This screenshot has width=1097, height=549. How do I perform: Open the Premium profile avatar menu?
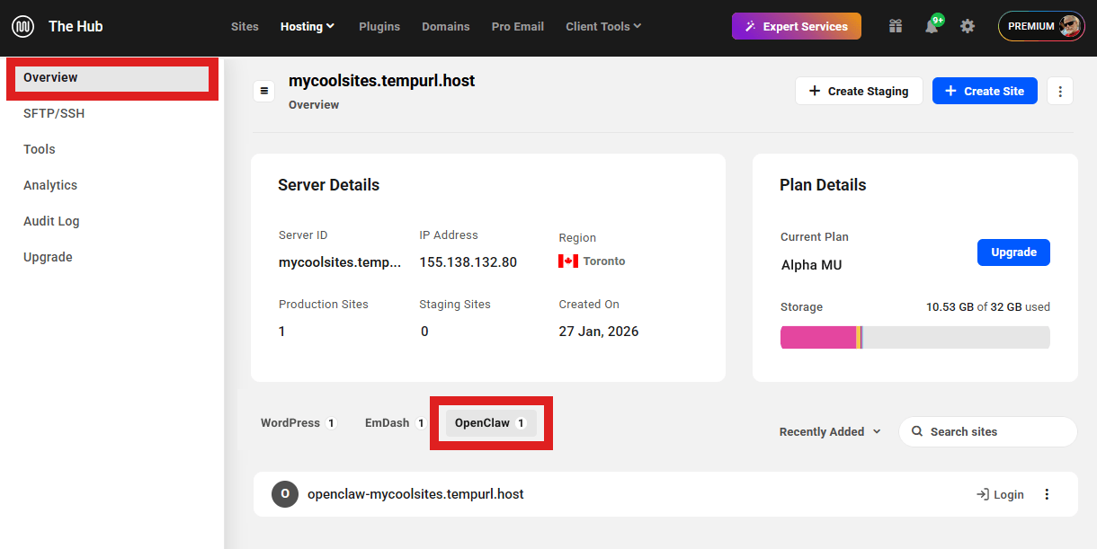tap(1041, 26)
